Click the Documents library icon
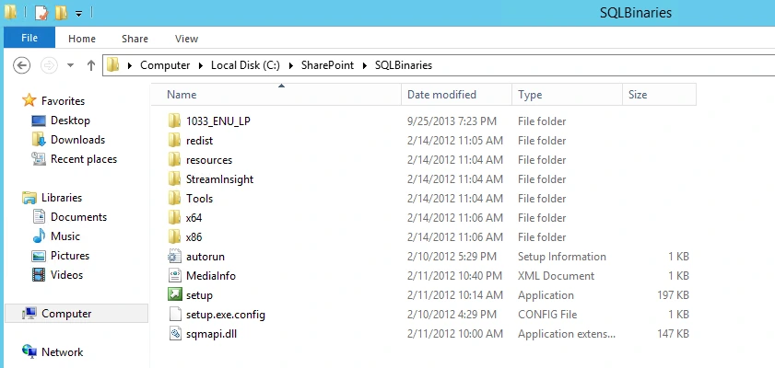Screen dimensions: 775x368 (39, 216)
